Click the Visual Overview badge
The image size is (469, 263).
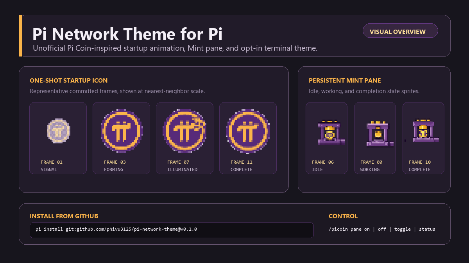coord(400,31)
